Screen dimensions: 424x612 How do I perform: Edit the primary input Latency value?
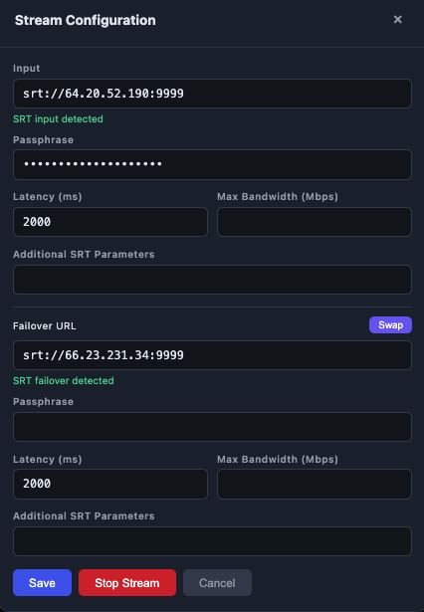[x=110, y=222]
